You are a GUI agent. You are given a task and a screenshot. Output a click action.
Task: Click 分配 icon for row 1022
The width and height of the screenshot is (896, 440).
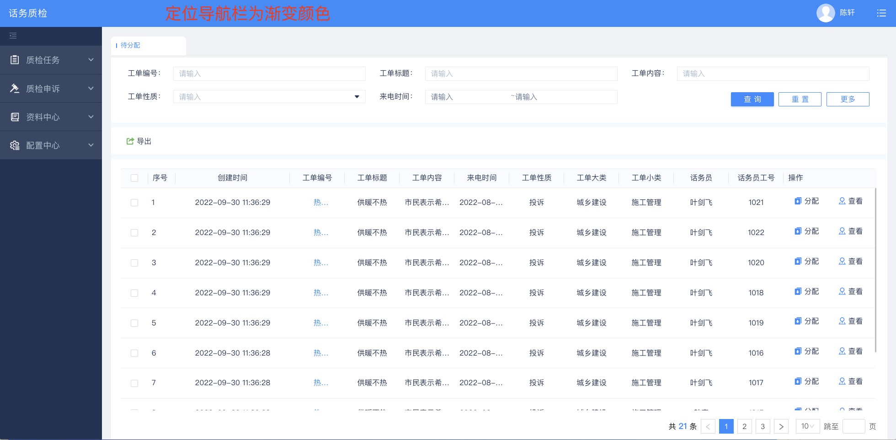pyautogui.click(x=798, y=231)
